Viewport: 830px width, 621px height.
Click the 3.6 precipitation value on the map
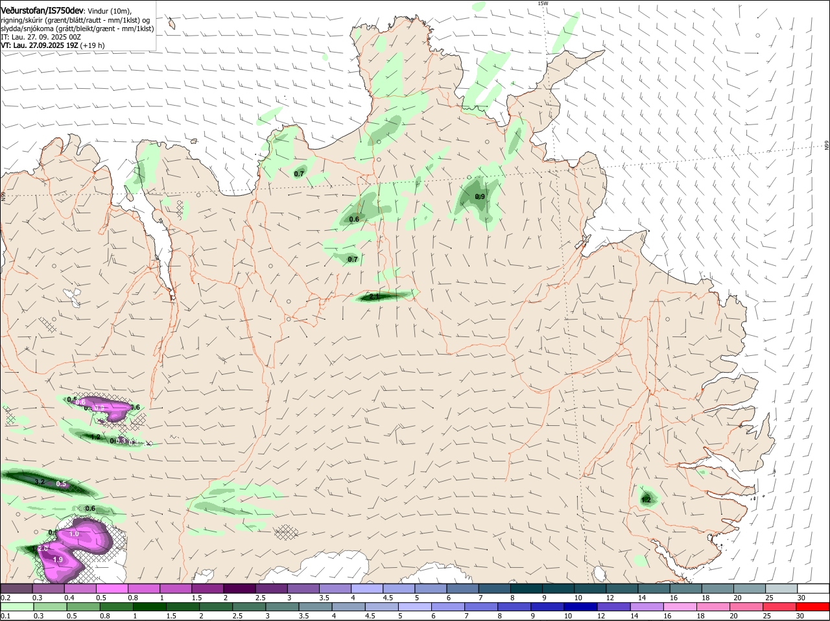pyautogui.click(x=135, y=407)
